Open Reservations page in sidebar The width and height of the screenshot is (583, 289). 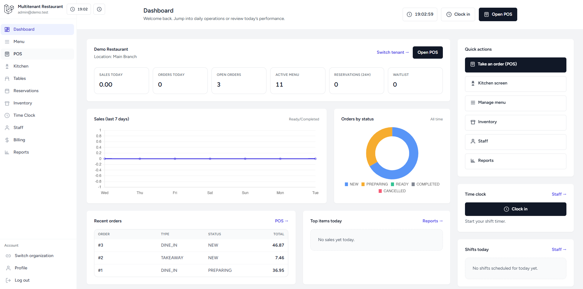tap(26, 91)
